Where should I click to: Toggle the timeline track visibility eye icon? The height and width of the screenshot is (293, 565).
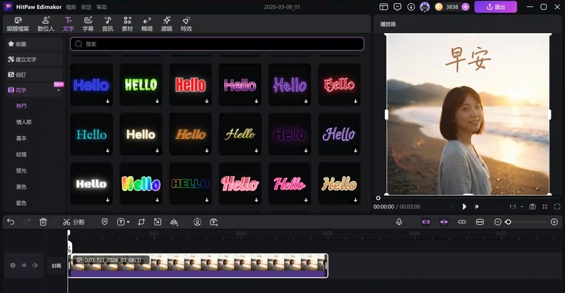coord(24,266)
